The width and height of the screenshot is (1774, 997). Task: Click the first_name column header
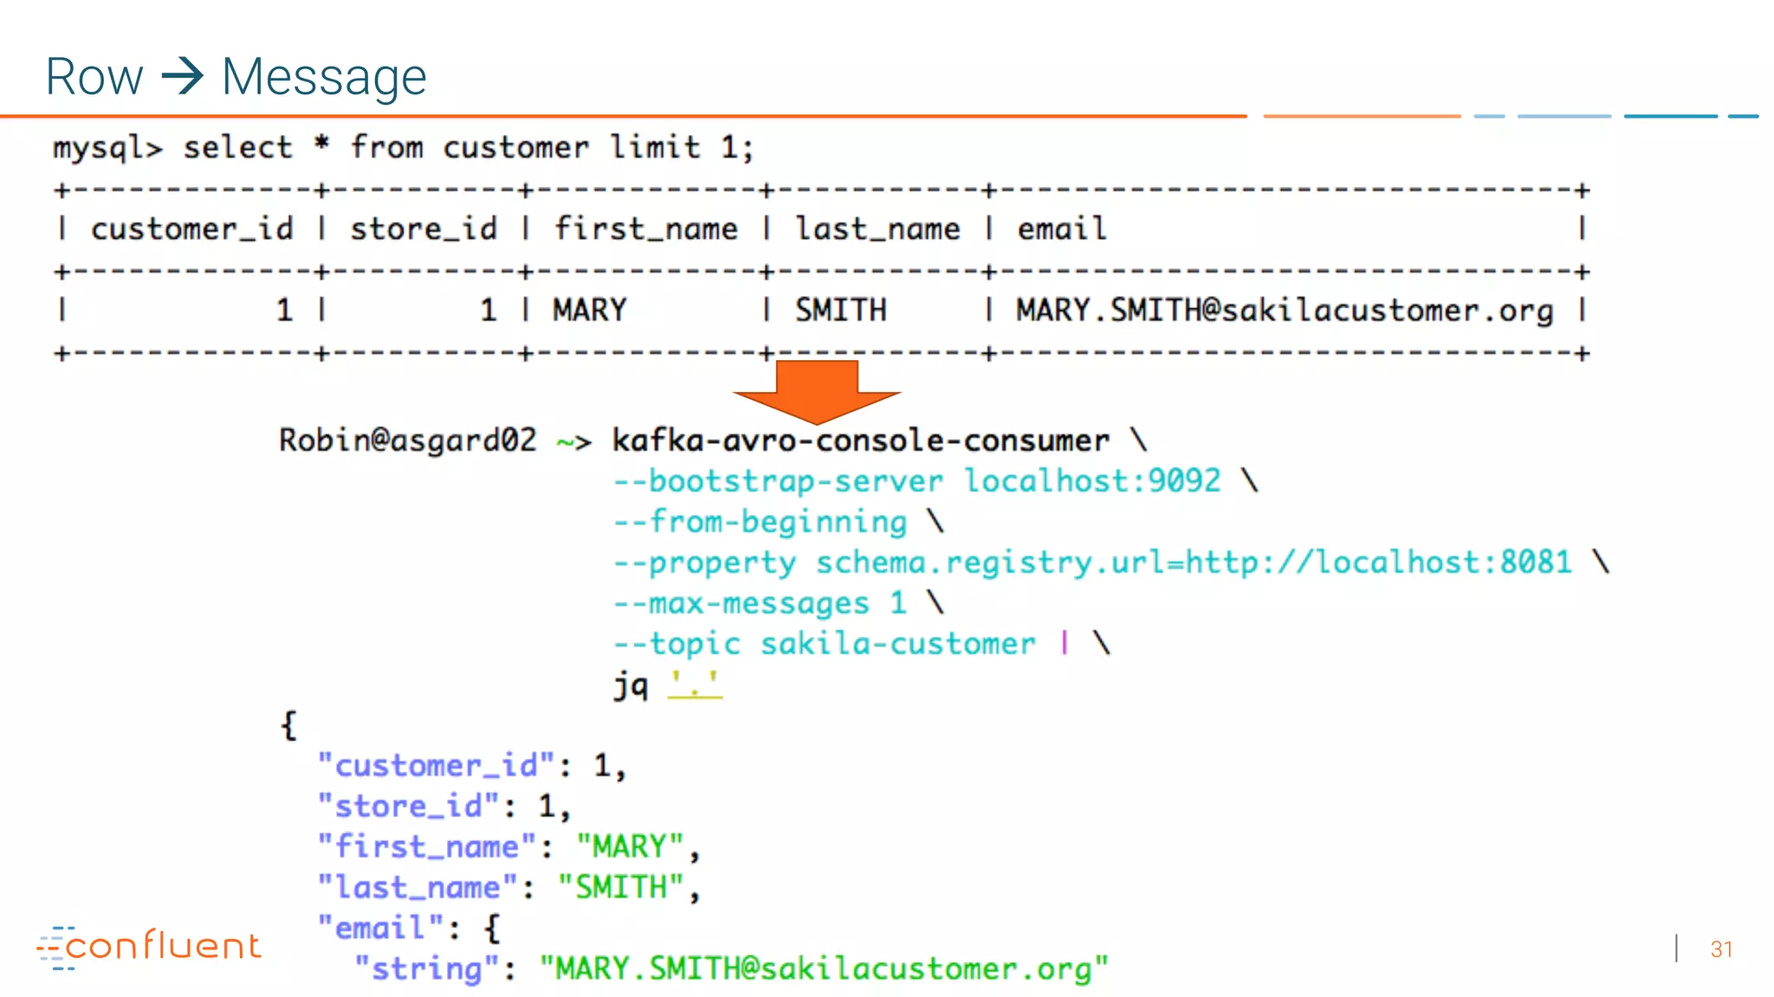click(x=645, y=229)
